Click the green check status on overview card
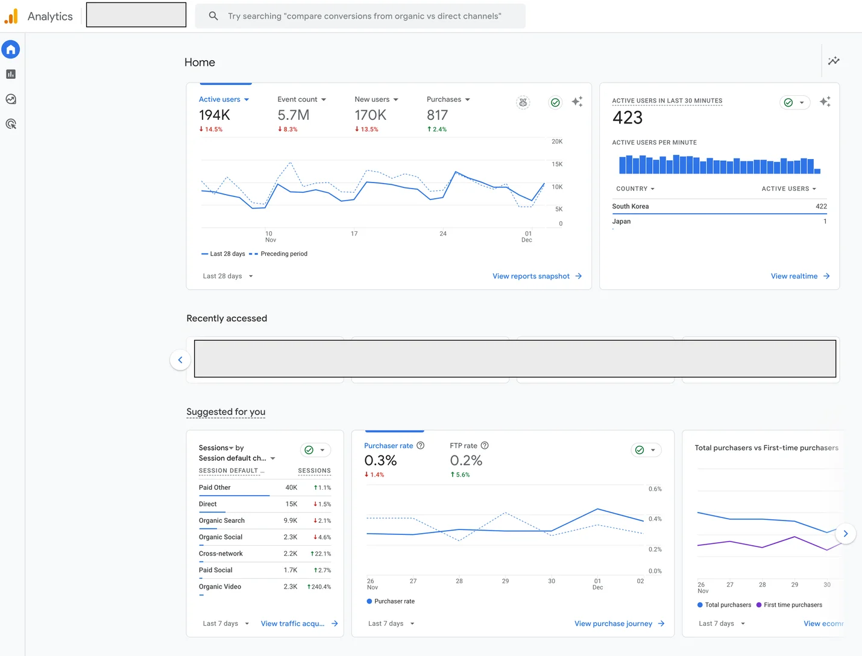Image resolution: width=862 pixels, height=656 pixels. pos(555,102)
